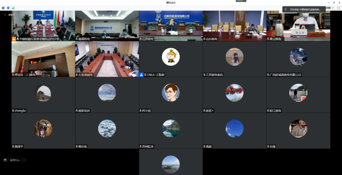The height and width of the screenshot is (175, 342).
Task: Click the 阳江核电 participant name label
Action: click(275, 111)
